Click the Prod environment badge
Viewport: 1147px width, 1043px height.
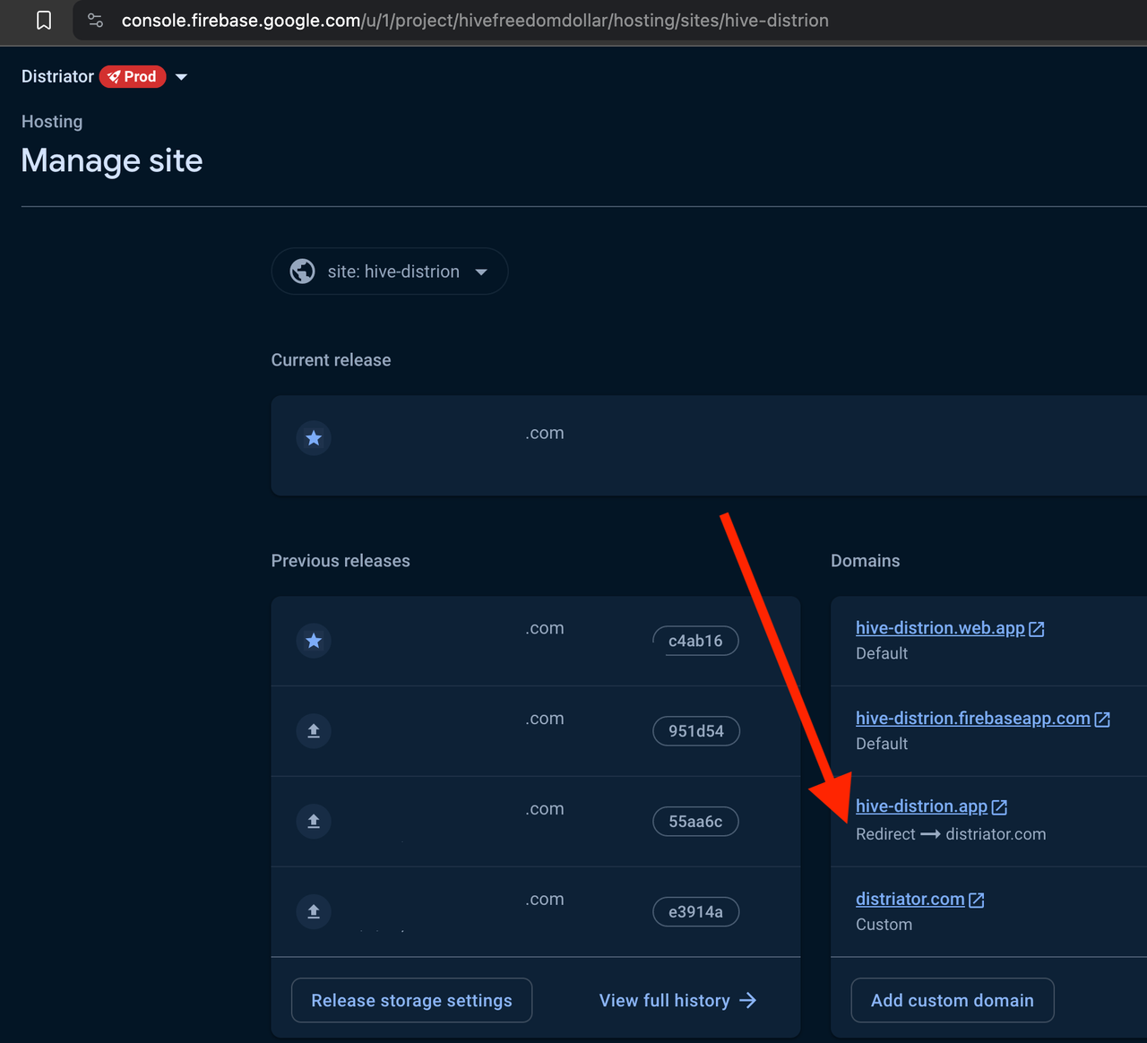point(133,77)
